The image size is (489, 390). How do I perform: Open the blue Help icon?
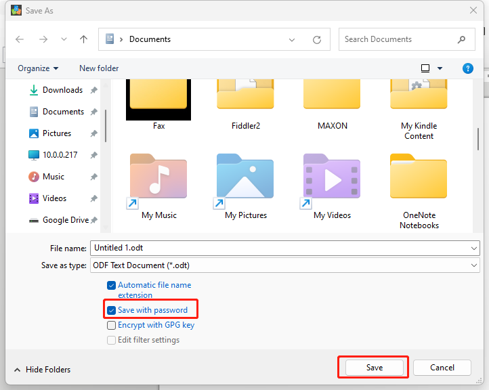467,68
